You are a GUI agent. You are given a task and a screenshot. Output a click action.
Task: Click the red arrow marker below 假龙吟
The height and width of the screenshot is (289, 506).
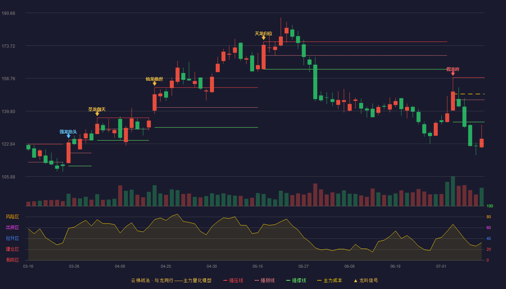(453, 73)
